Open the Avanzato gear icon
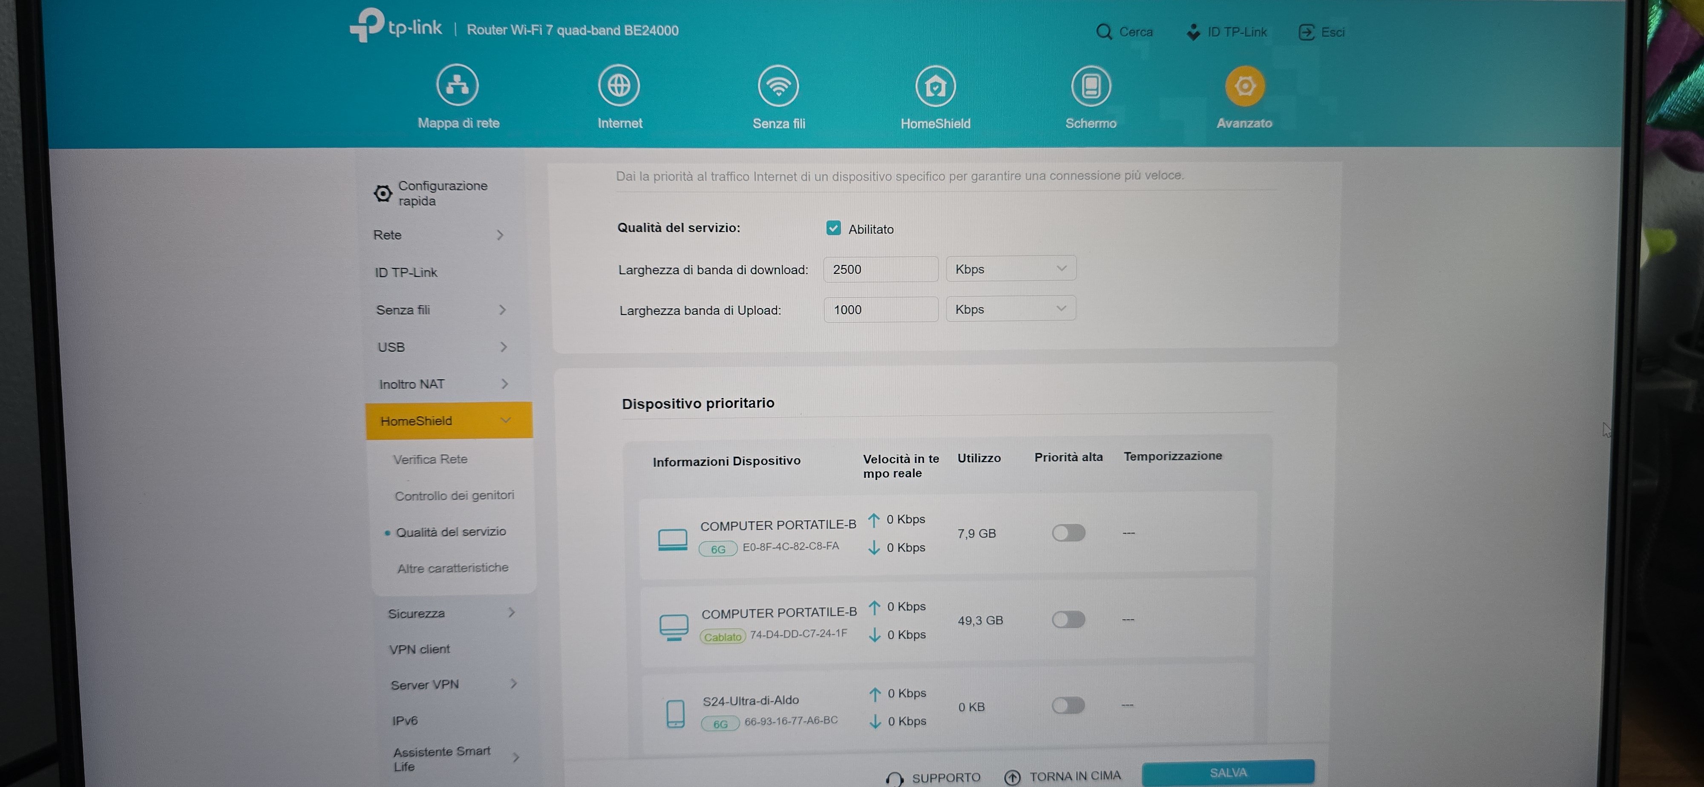1704x787 pixels. tap(1244, 86)
